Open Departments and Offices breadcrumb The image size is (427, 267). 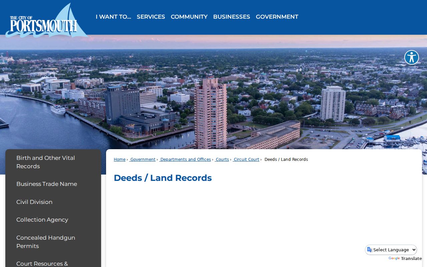[185, 160]
